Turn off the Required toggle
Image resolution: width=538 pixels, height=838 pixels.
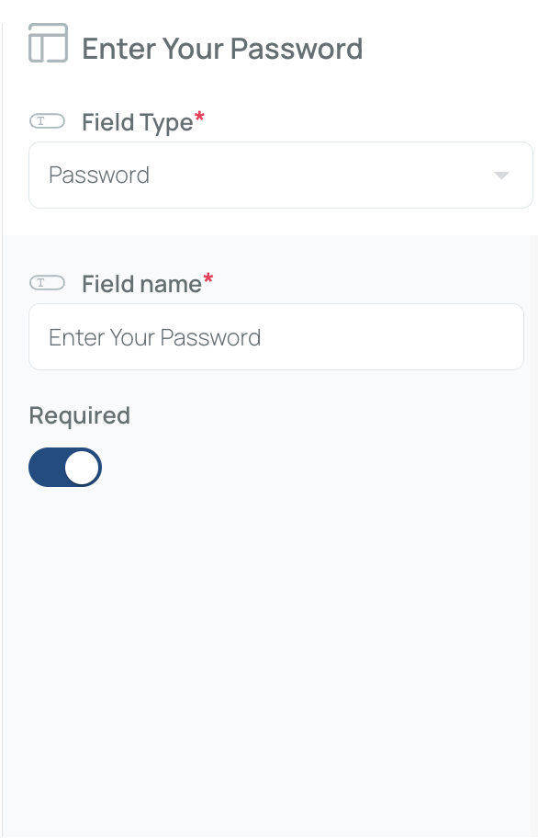point(65,467)
